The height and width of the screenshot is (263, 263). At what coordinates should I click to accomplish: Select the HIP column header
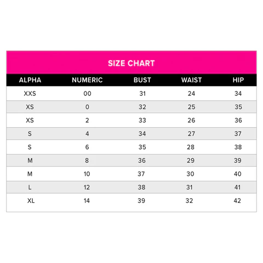coord(238,80)
